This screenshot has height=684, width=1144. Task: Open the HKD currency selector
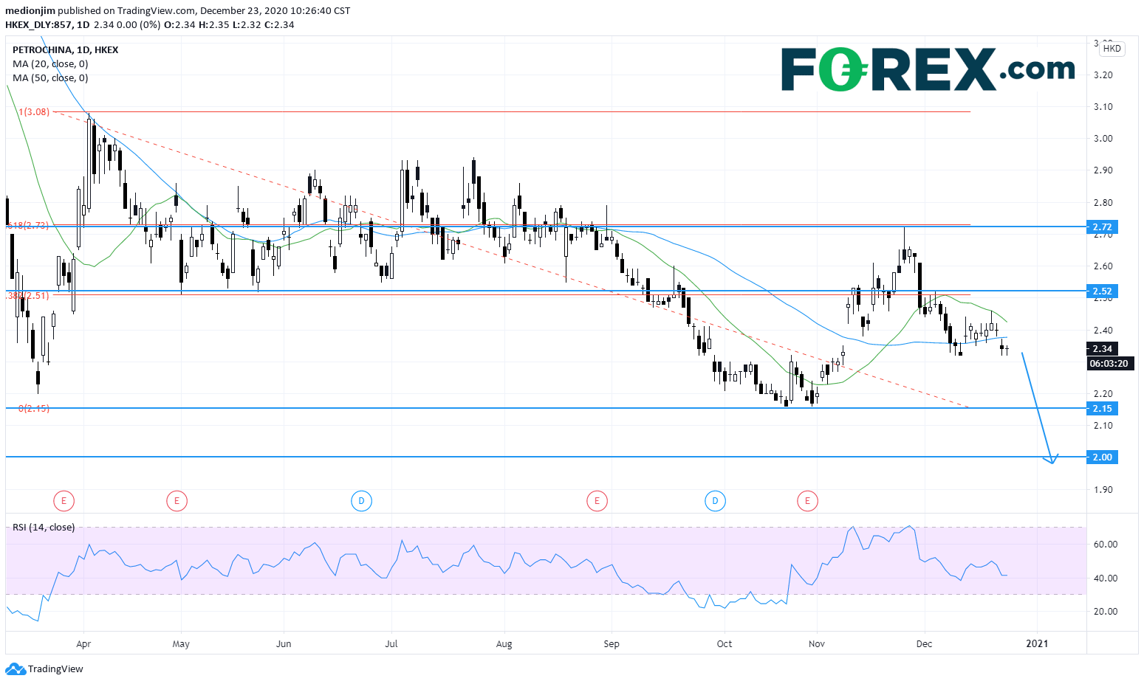click(1112, 49)
